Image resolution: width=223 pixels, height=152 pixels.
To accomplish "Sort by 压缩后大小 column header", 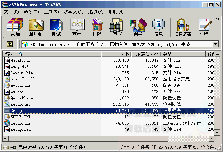I will [x=146, y=54].
